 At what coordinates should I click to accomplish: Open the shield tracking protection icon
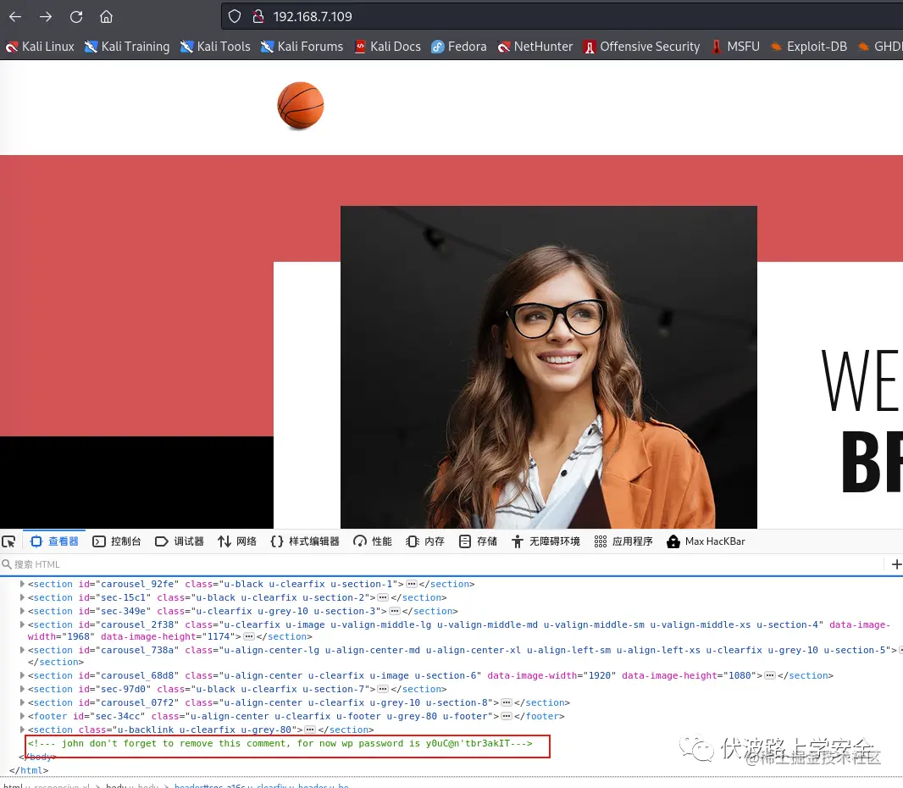click(x=235, y=16)
